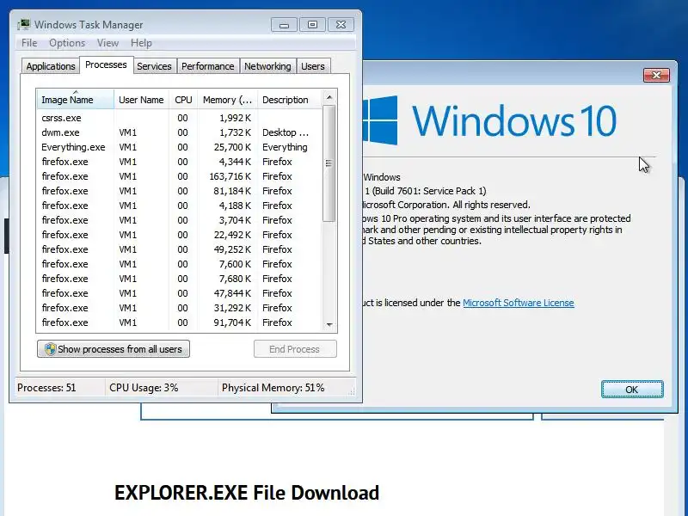
Task: Close the About Windows dialog
Action: [x=656, y=75]
